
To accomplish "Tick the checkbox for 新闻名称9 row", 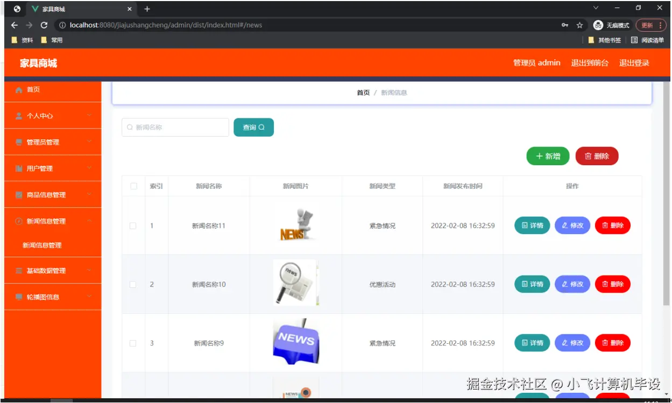I will [x=133, y=343].
